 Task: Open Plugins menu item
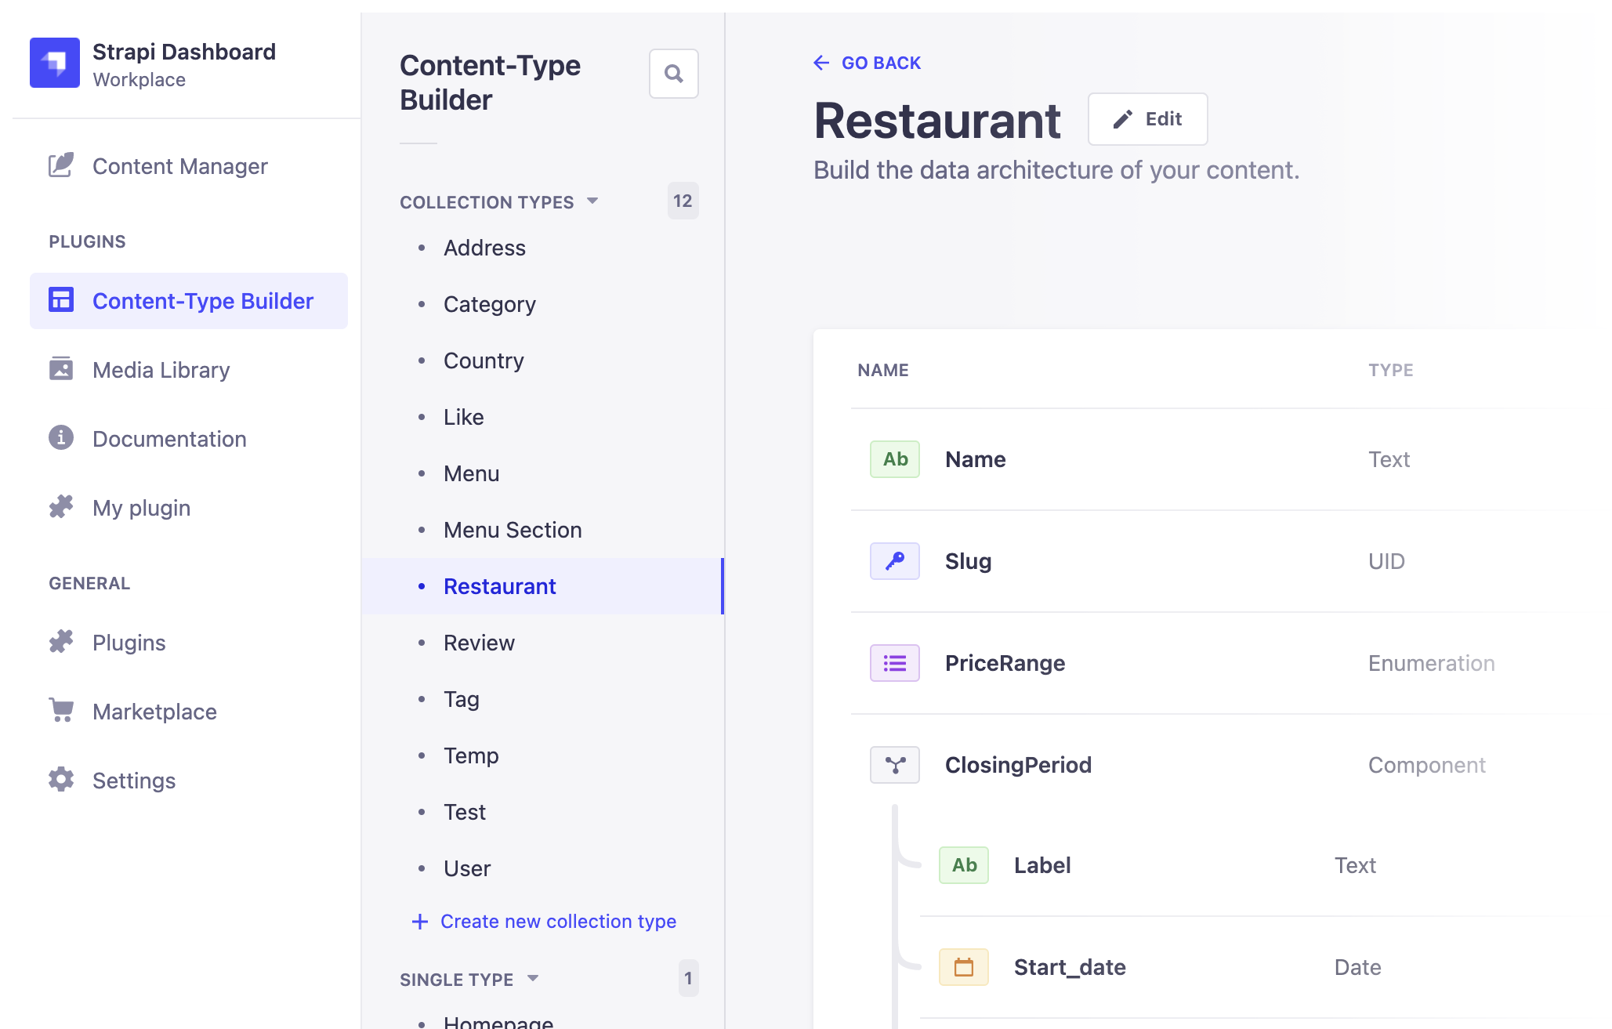point(189,643)
